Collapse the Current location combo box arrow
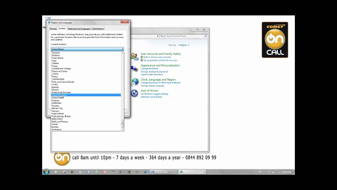Viewport: 337px width, 190px height. point(122,49)
